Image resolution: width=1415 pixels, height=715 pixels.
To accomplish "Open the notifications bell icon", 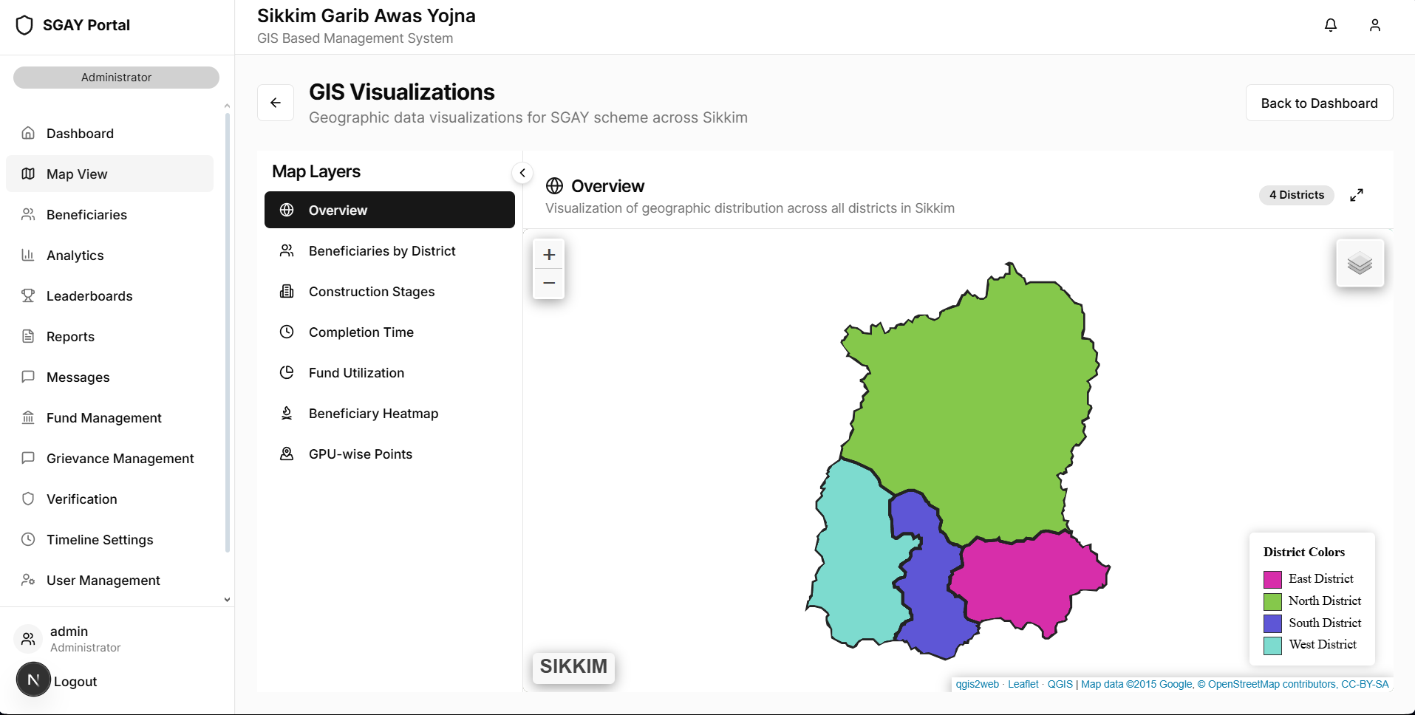I will (x=1330, y=24).
